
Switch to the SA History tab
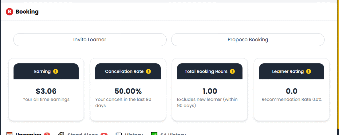tap(173, 134)
